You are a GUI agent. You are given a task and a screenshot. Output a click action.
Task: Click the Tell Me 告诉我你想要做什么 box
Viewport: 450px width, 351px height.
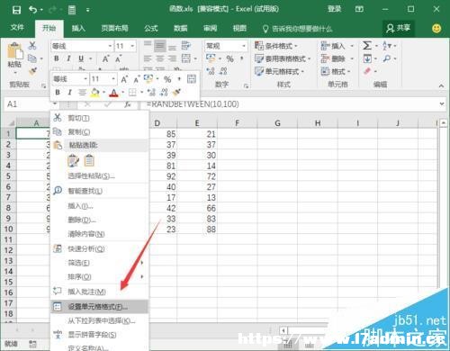(297, 29)
